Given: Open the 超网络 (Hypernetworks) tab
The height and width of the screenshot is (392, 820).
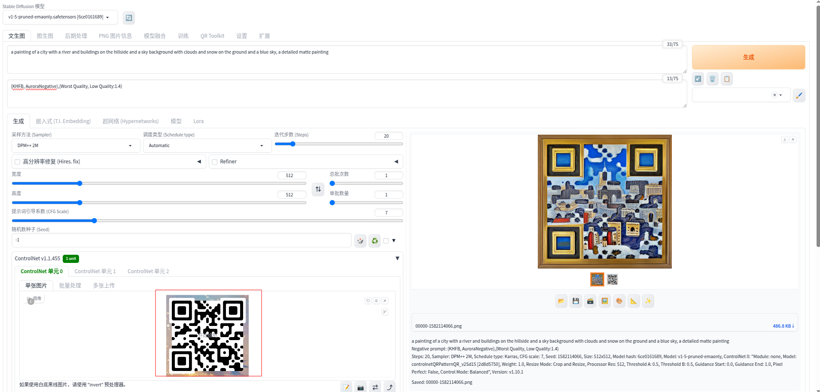Looking at the screenshot, I should click(131, 121).
